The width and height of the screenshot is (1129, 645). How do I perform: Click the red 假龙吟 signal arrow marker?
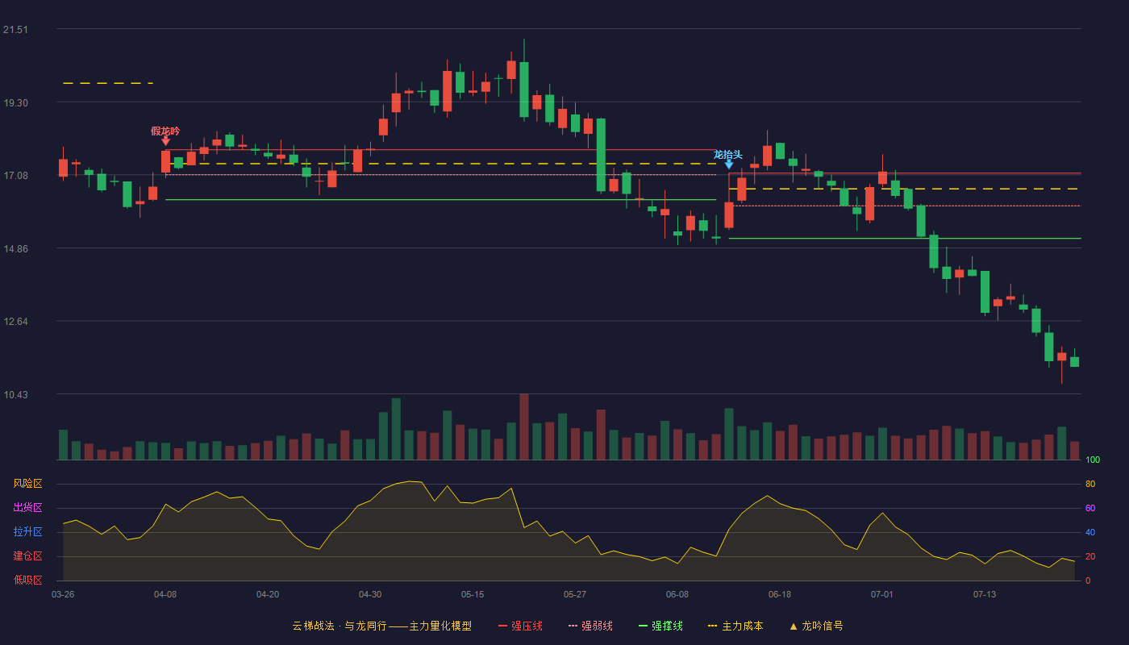165,141
